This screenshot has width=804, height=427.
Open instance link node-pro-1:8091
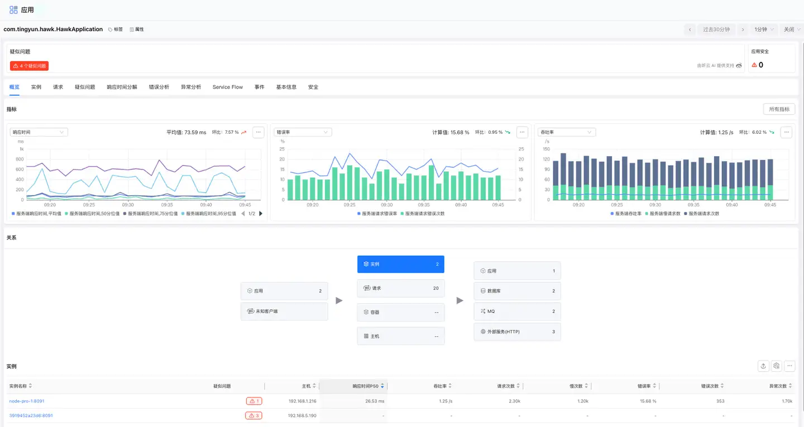(26, 400)
